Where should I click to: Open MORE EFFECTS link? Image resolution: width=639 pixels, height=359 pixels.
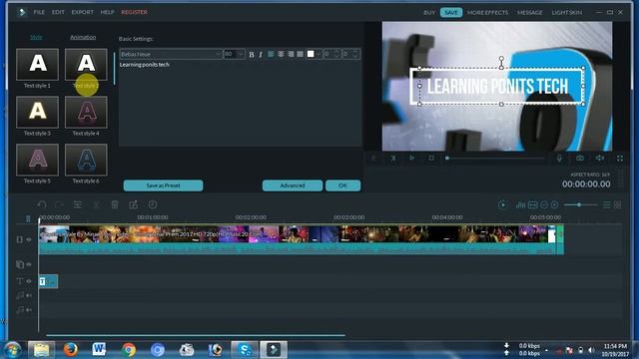[x=488, y=13]
